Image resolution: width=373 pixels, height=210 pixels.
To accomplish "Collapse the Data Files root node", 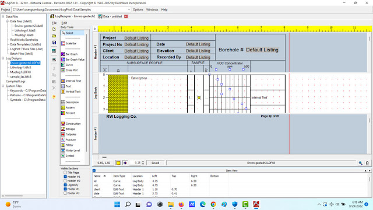I will [3, 17].
